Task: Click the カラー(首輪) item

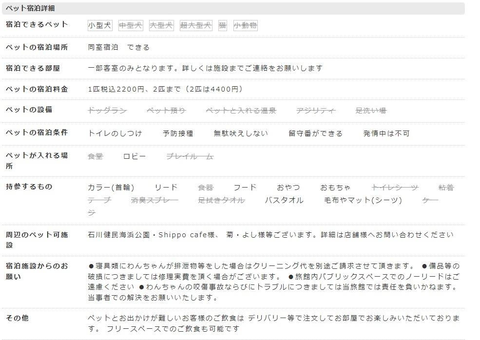Action: pos(111,187)
